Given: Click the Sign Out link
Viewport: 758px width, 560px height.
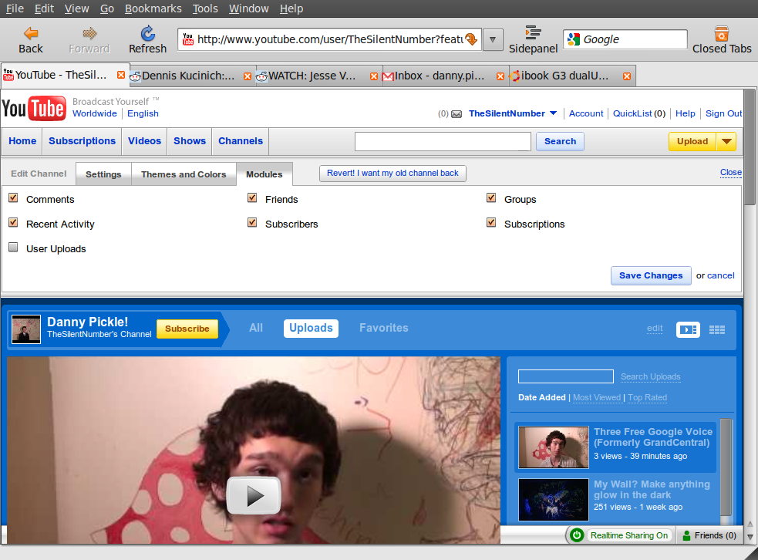Looking at the screenshot, I should coord(723,113).
